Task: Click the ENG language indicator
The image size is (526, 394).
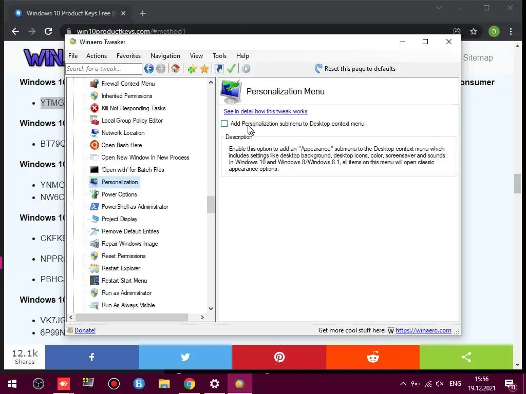Action: click(455, 384)
